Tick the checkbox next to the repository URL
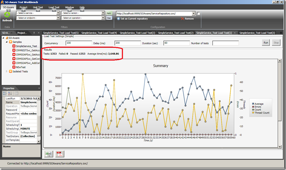Viewport: 286px width, 170px height. pyautogui.click(x=199, y=13)
